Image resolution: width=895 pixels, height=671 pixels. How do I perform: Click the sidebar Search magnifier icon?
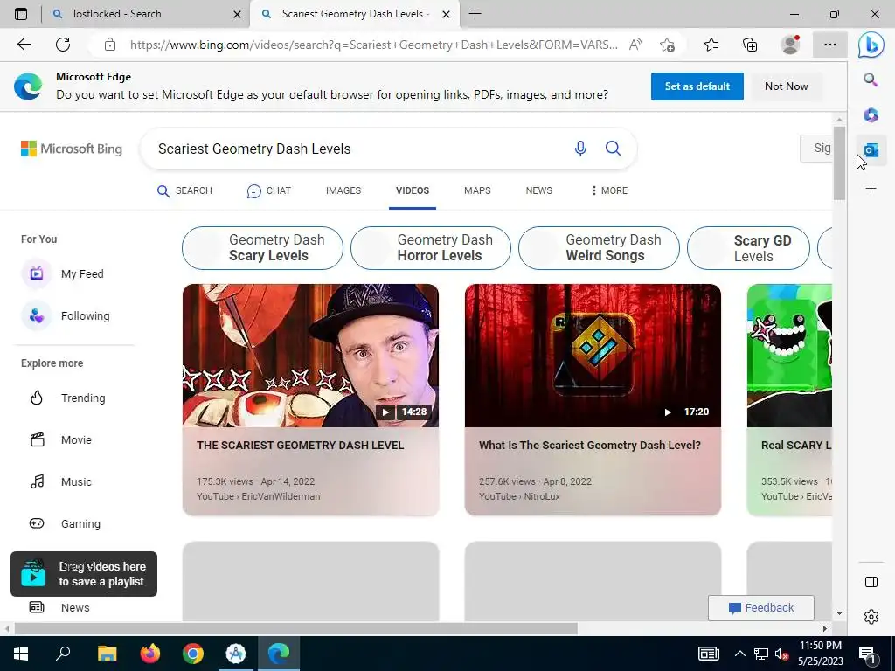[x=871, y=80]
